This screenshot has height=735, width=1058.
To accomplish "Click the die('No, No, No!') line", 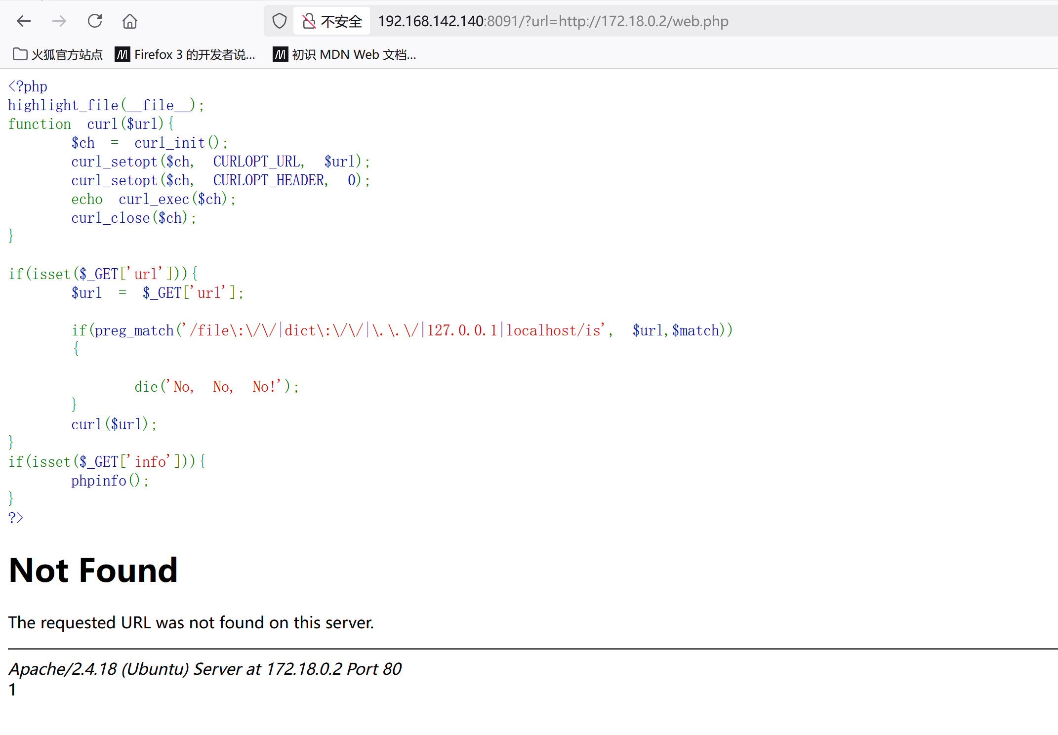I will 216,387.
